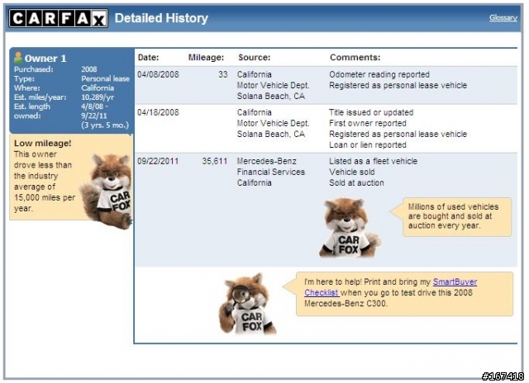Click 'First owner reported' comment

368,123
